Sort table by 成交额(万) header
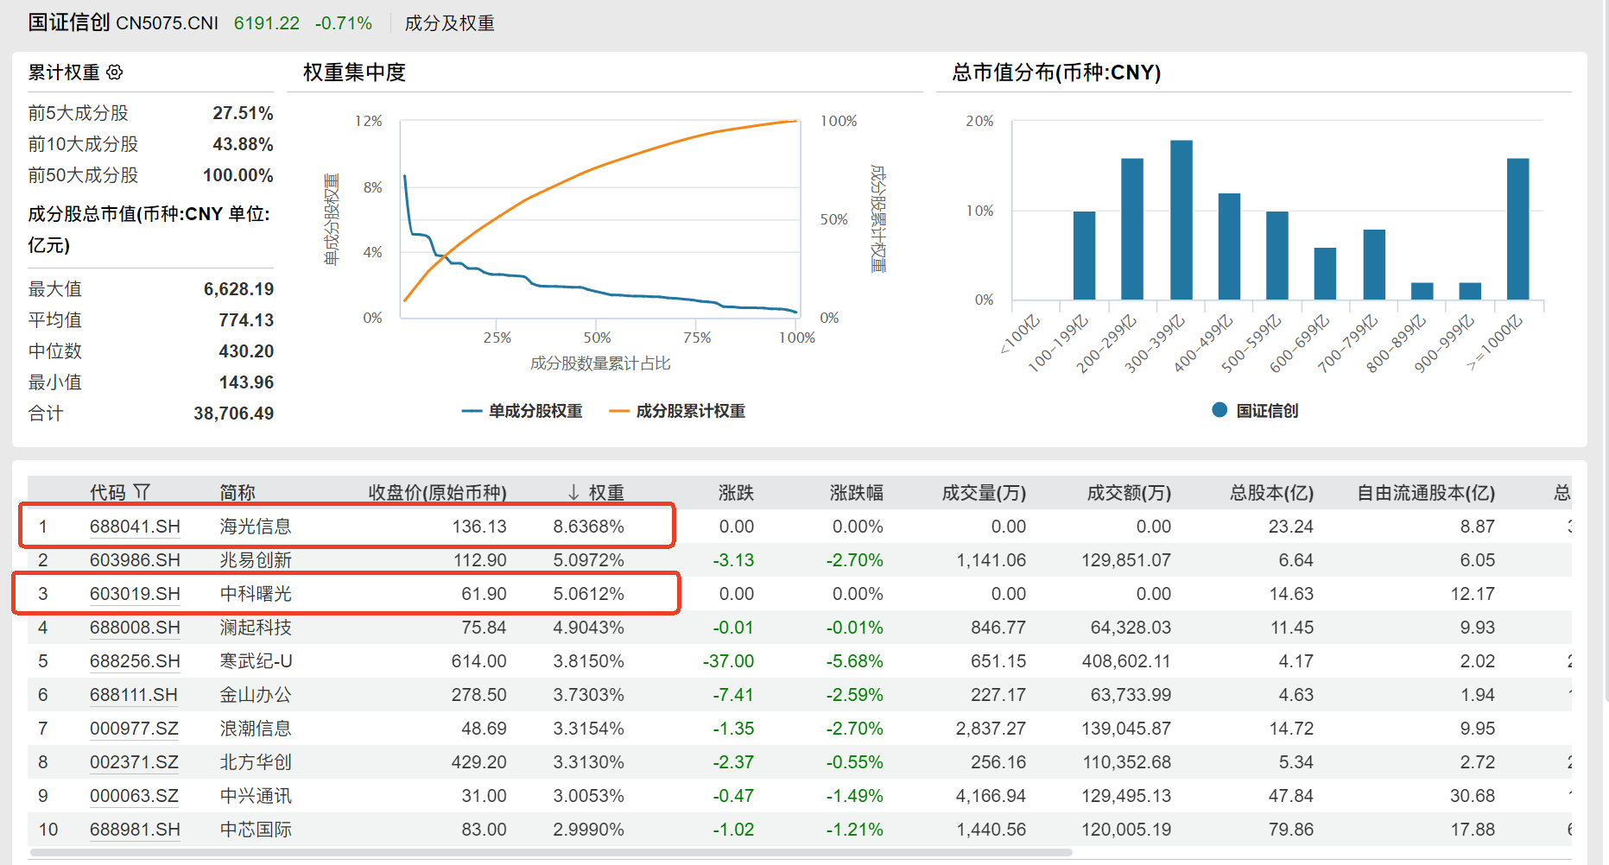 pyautogui.click(x=1129, y=492)
